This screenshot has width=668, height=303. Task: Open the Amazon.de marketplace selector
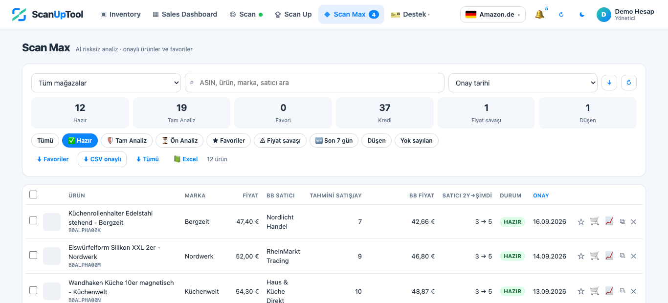(493, 15)
